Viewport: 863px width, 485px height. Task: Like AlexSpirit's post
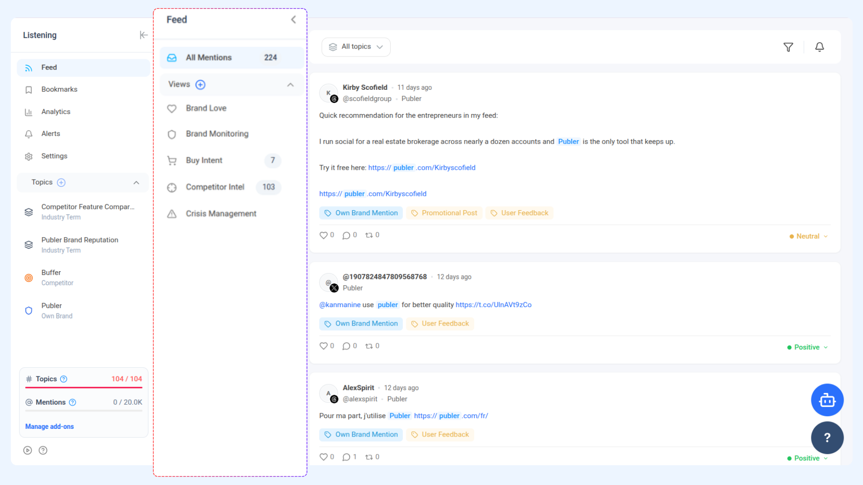click(323, 457)
